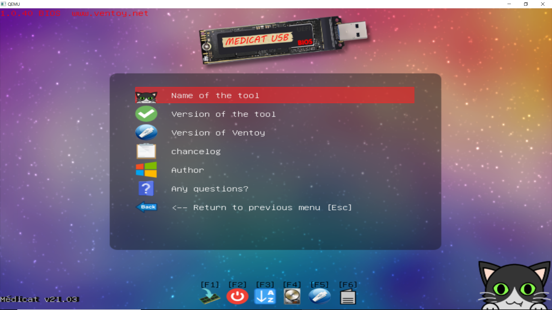Screen dimensions: 552x310
Task: Click the F3 A-Z sort icon
Action: 265,297
